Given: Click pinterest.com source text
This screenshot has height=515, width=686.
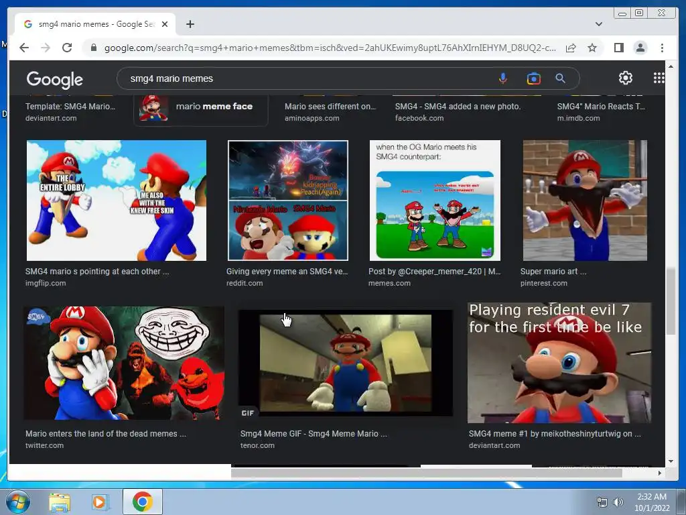Looking at the screenshot, I should click(544, 283).
